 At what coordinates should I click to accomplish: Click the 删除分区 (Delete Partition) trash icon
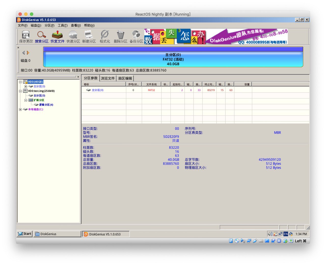click(x=120, y=37)
